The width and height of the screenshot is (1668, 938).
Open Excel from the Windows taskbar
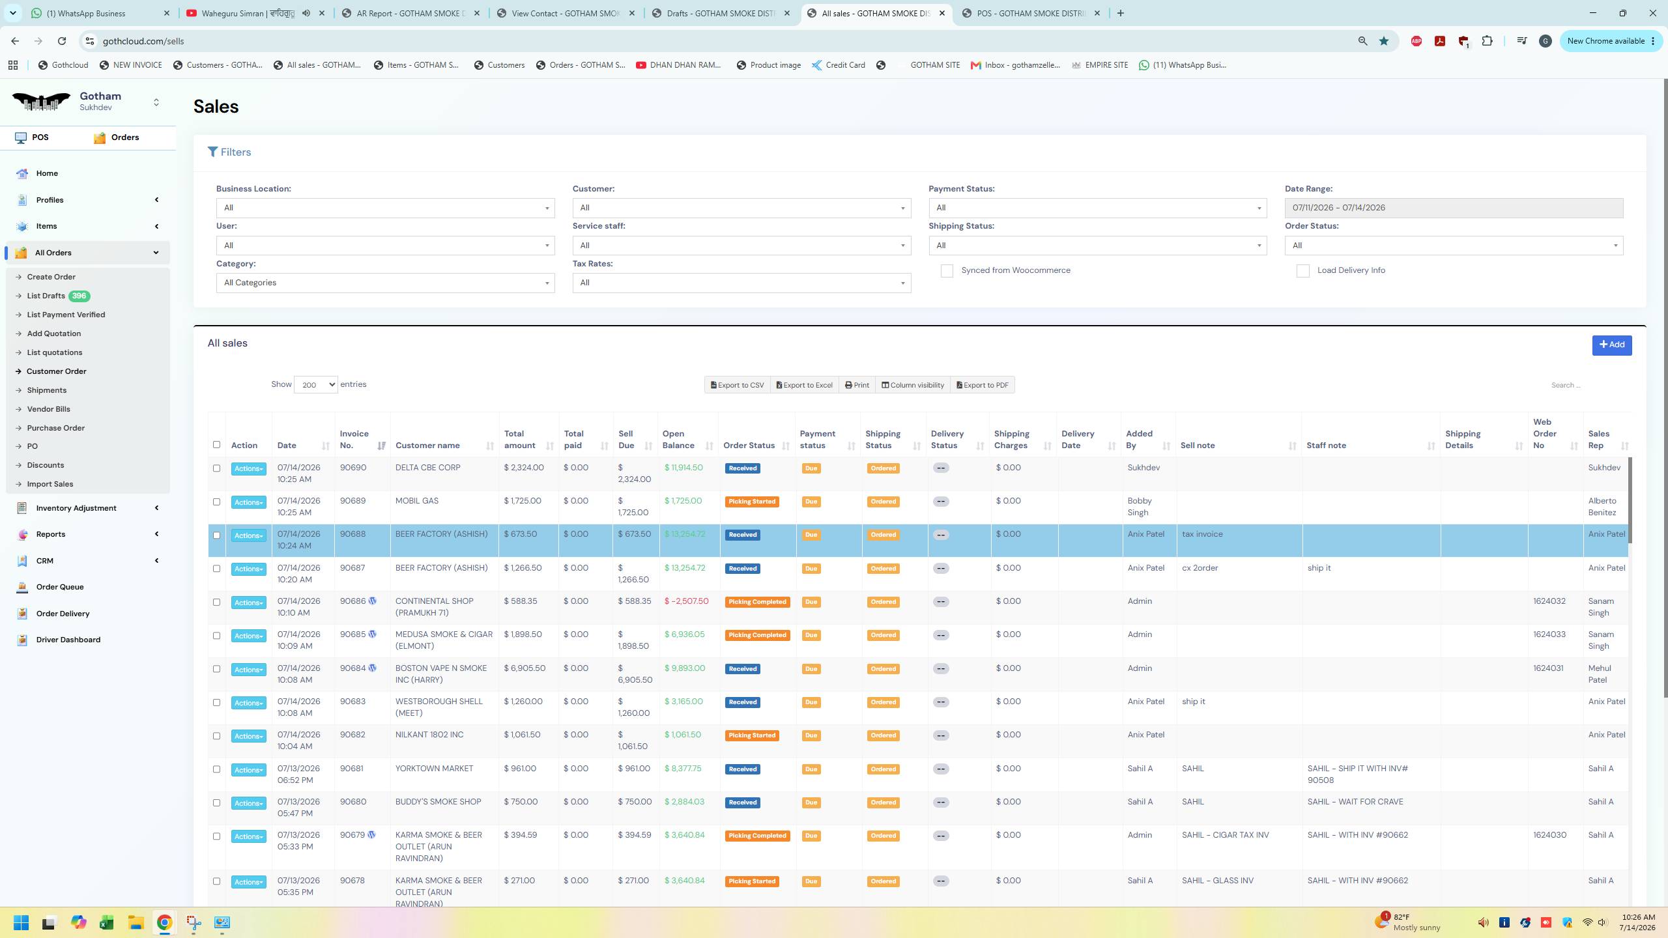click(106, 922)
